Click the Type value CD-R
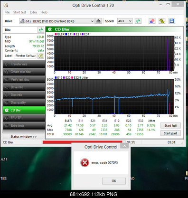 coord(40,37)
